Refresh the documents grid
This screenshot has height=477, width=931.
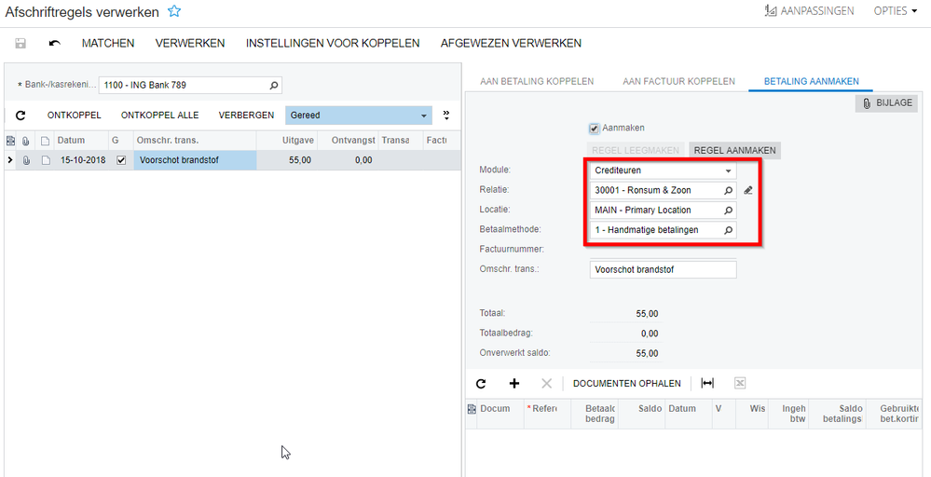pyautogui.click(x=481, y=383)
